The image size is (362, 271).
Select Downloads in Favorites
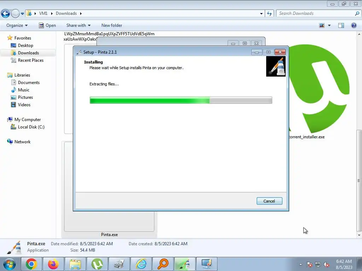[28, 53]
